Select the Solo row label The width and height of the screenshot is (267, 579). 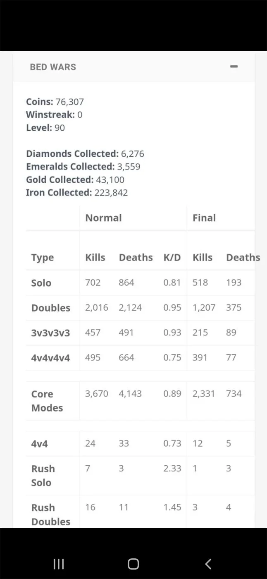click(x=41, y=283)
